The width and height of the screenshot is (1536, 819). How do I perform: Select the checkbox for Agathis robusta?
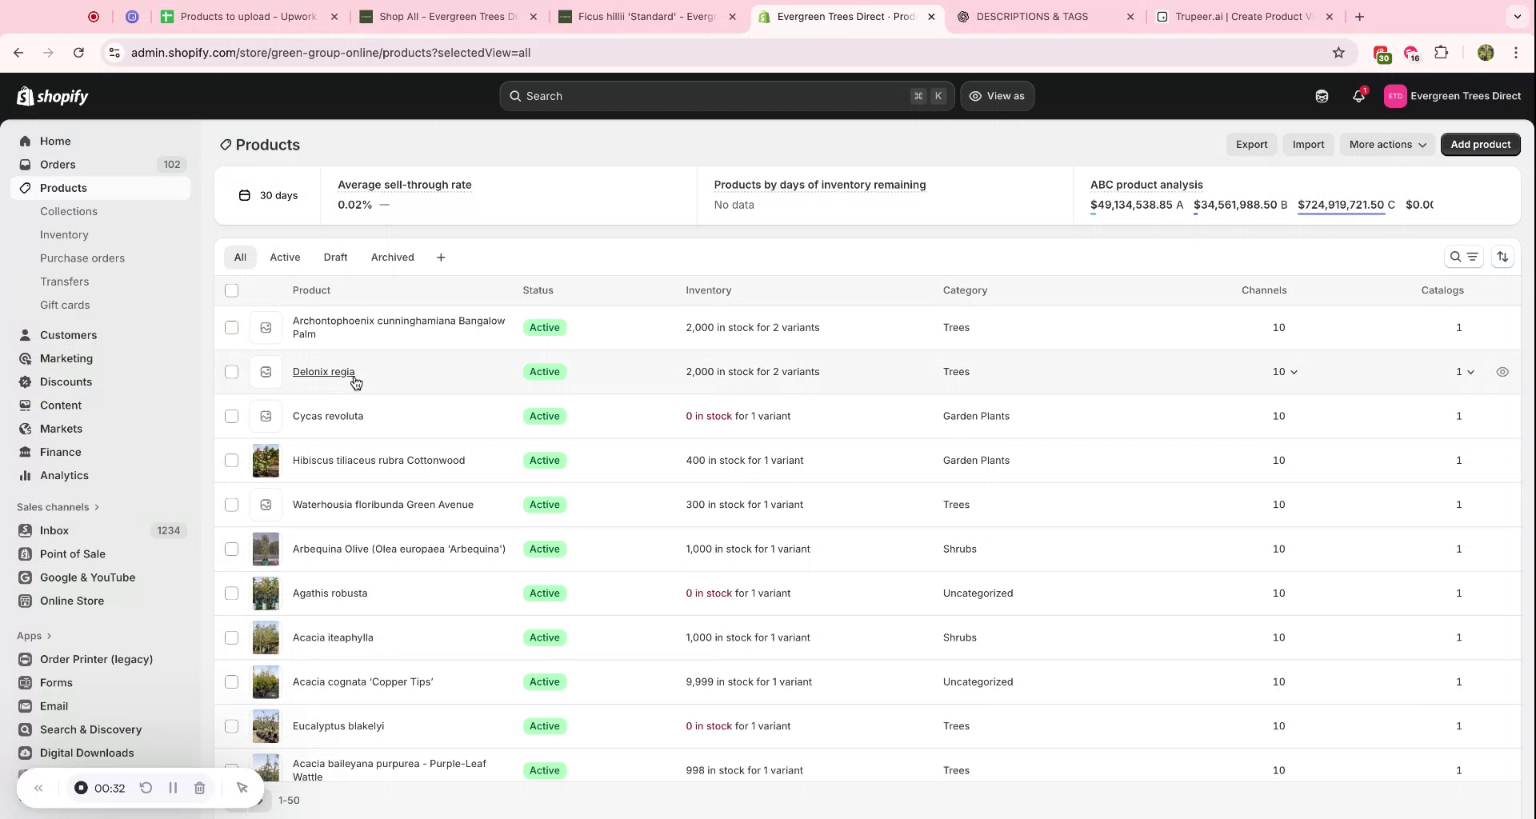click(x=231, y=593)
